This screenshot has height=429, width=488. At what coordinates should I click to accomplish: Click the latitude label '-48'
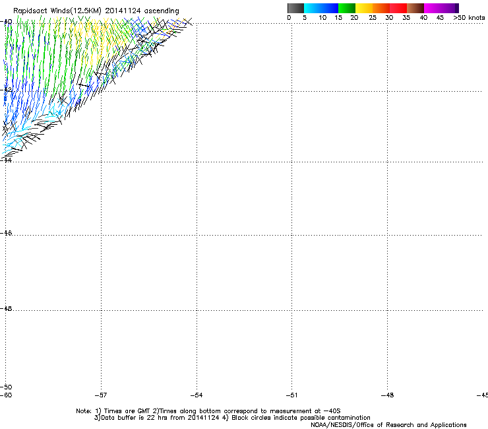click(x=6, y=308)
